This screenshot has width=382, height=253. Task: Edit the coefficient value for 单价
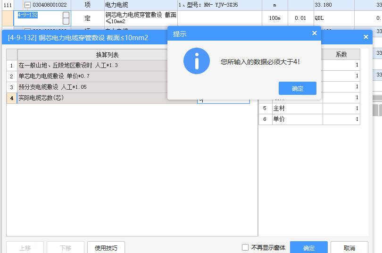(x=341, y=119)
